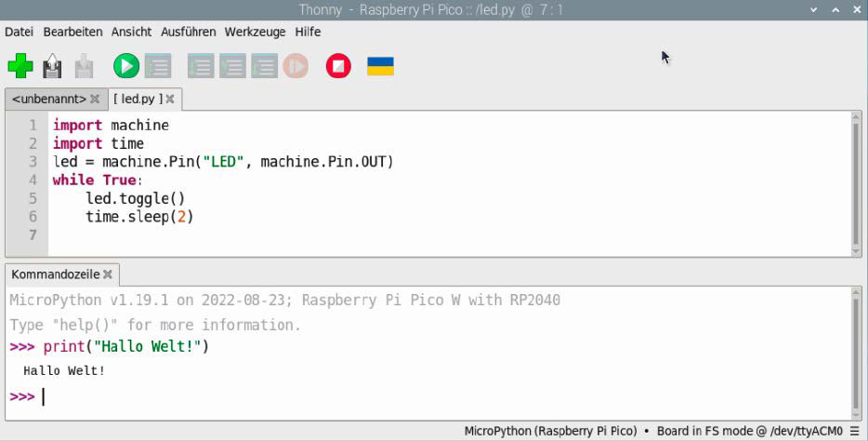868x441 pixels.
Task: Click the code editor vertical scrollbar
Action: tap(856, 184)
